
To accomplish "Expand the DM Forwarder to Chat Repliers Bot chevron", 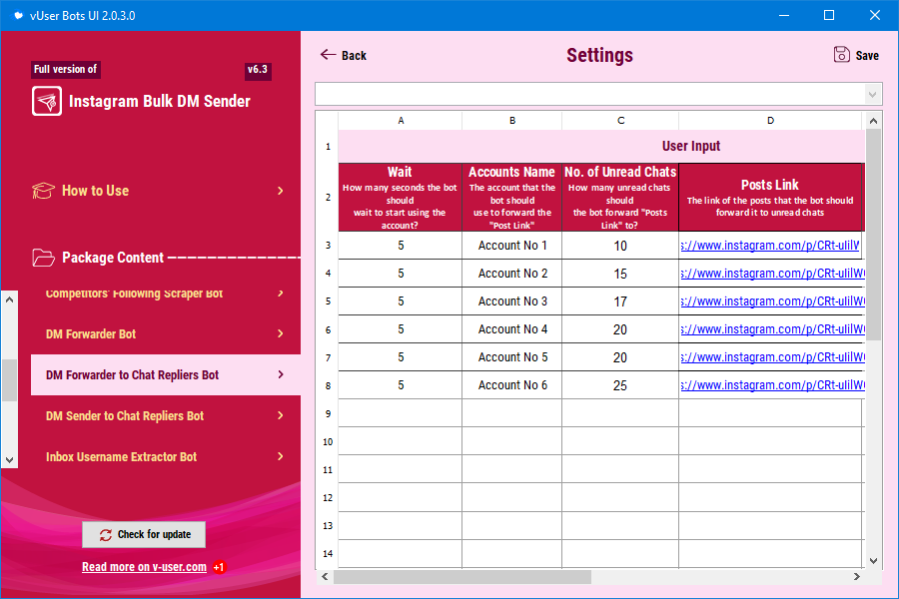I will (281, 374).
